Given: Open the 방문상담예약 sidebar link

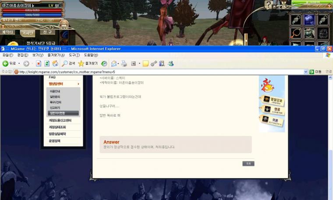Looking at the screenshot, I should click(x=57, y=134).
